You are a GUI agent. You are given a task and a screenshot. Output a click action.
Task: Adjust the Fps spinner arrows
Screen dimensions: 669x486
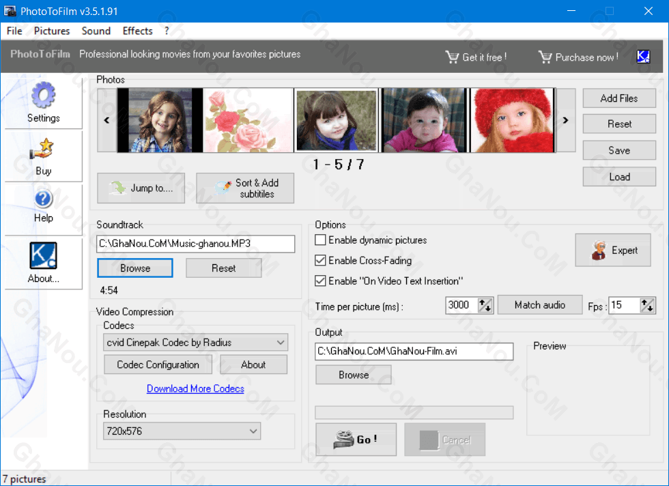coord(647,305)
